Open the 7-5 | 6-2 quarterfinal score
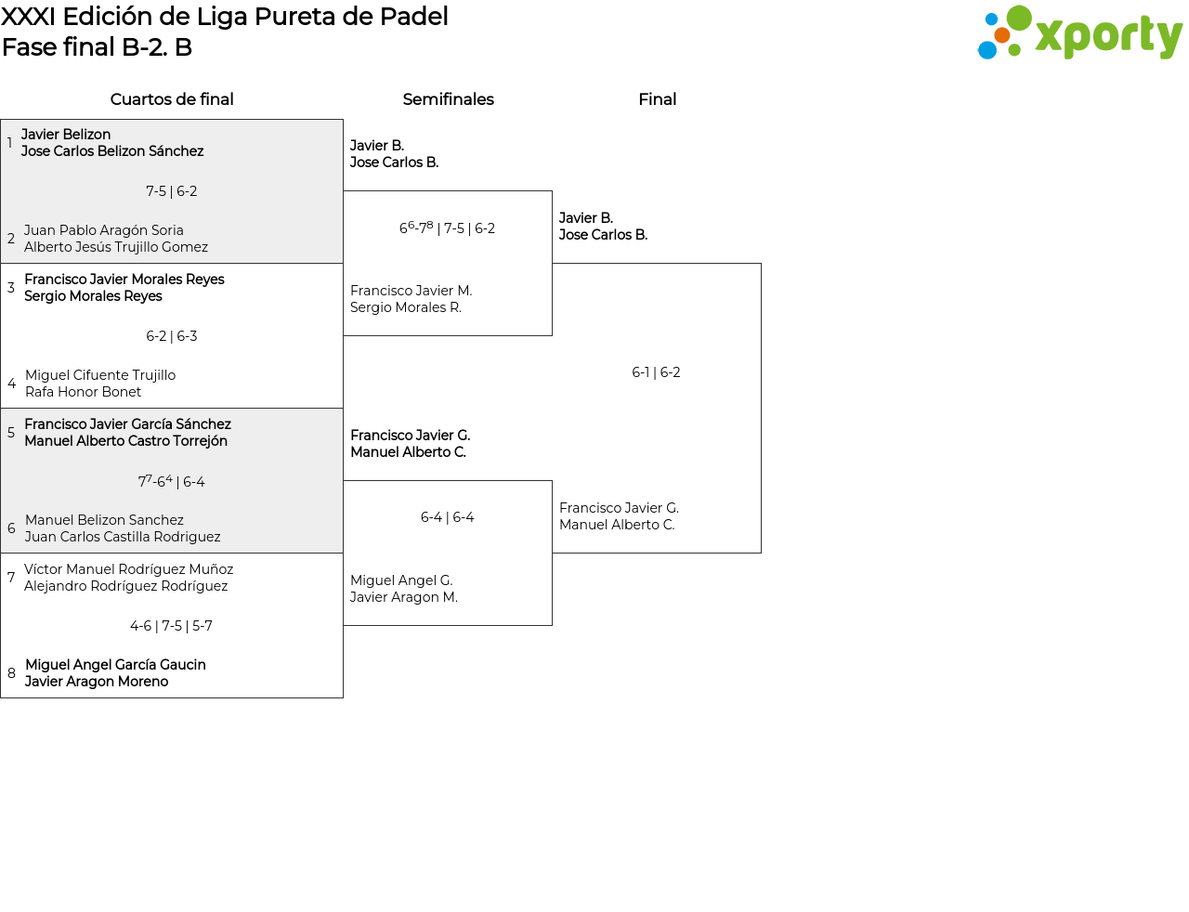This screenshot has height=912, width=1189. coord(172,191)
